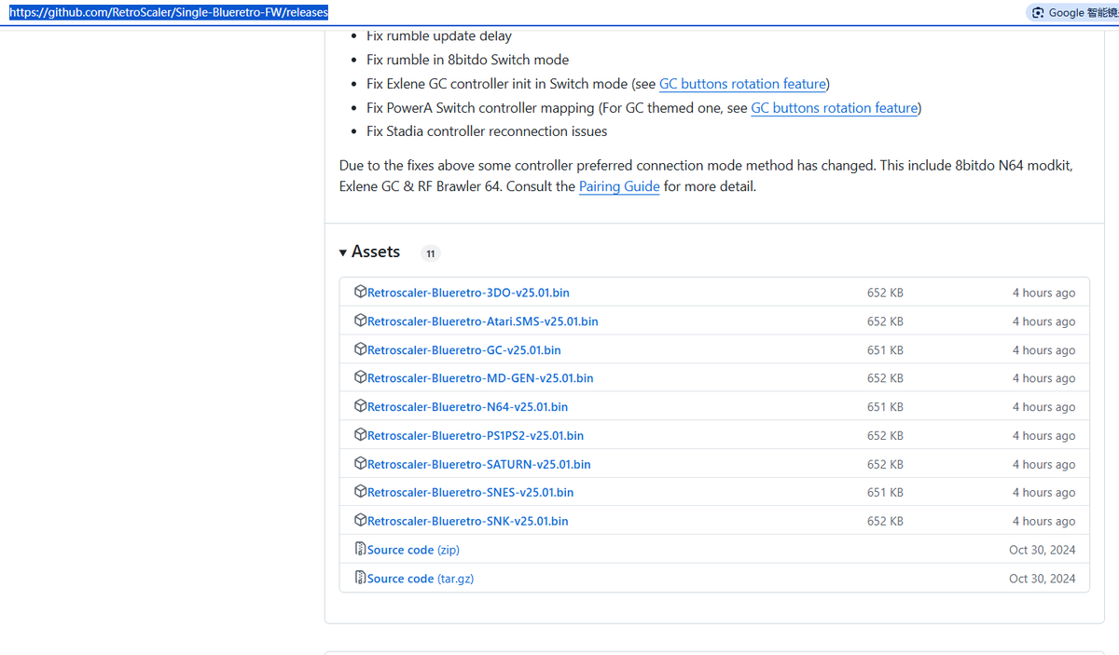1119x655 pixels.
Task: Click 651 KB size of GC bin
Action: [x=885, y=350]
